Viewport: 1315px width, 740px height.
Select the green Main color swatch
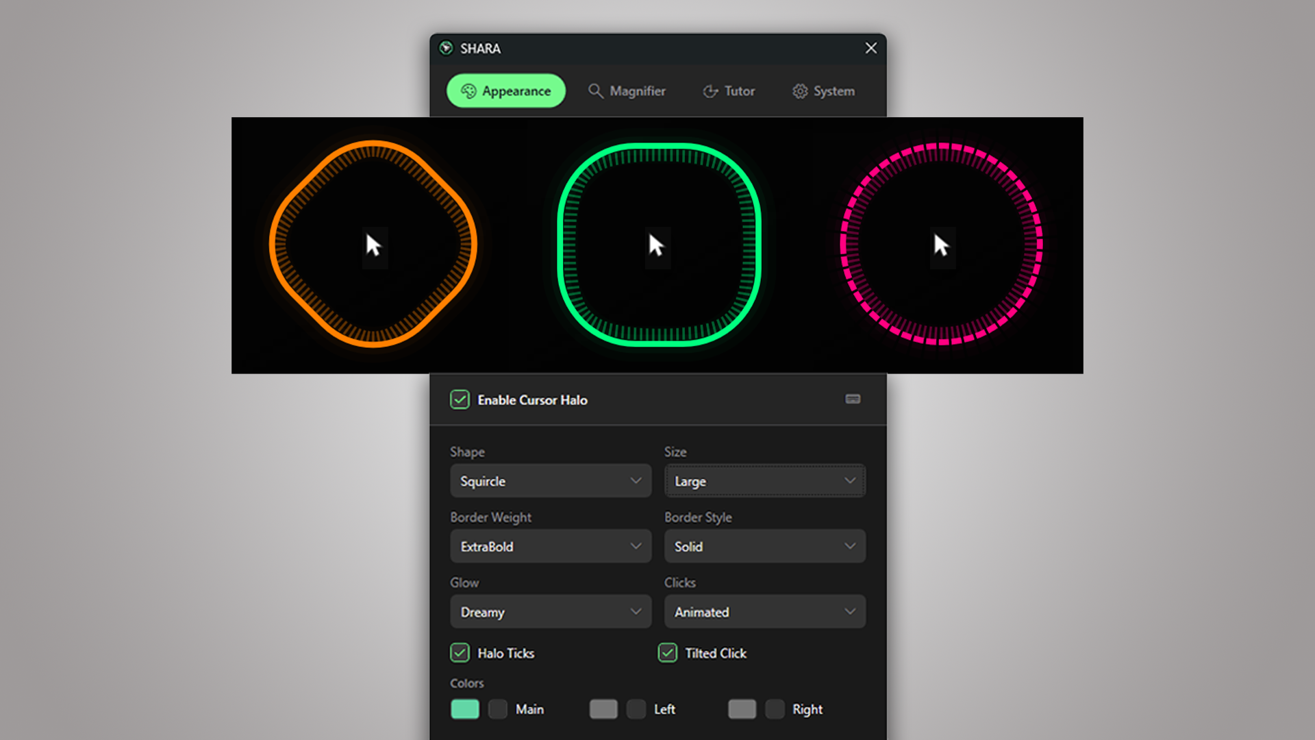pyautogui.click(x=464, y=709)
